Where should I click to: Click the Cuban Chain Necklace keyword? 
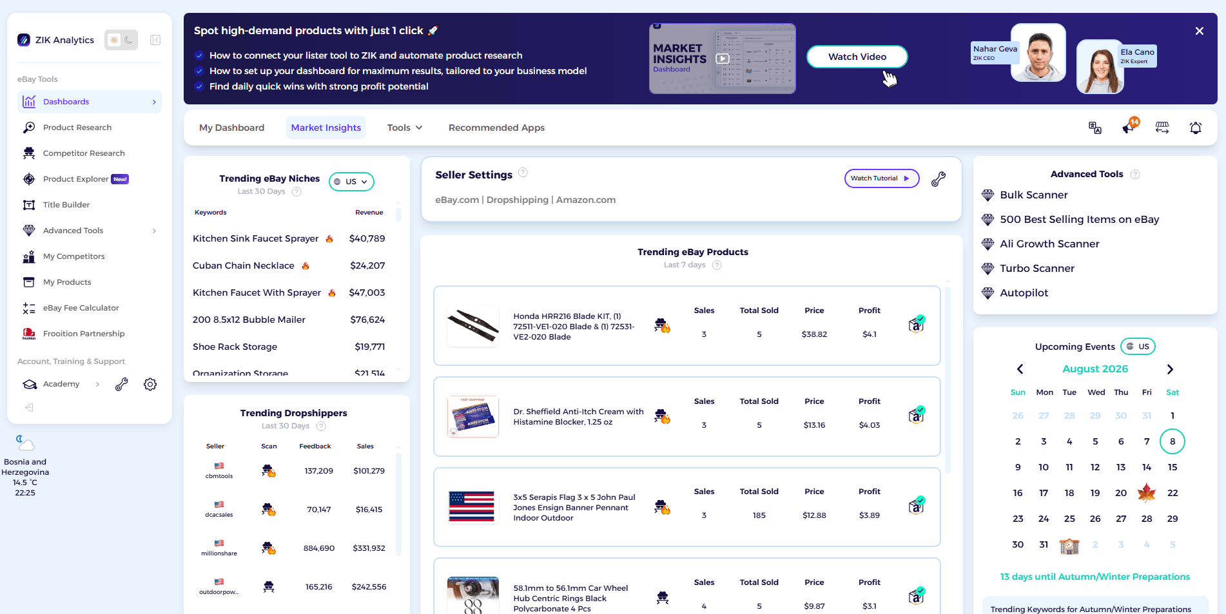tap(244, 265)
